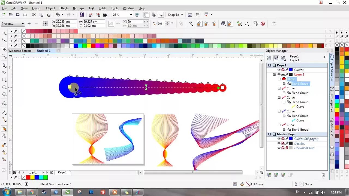Switch to the Welcome Screen tab
This screenshot has width=349, height=196.
point(20,51)
